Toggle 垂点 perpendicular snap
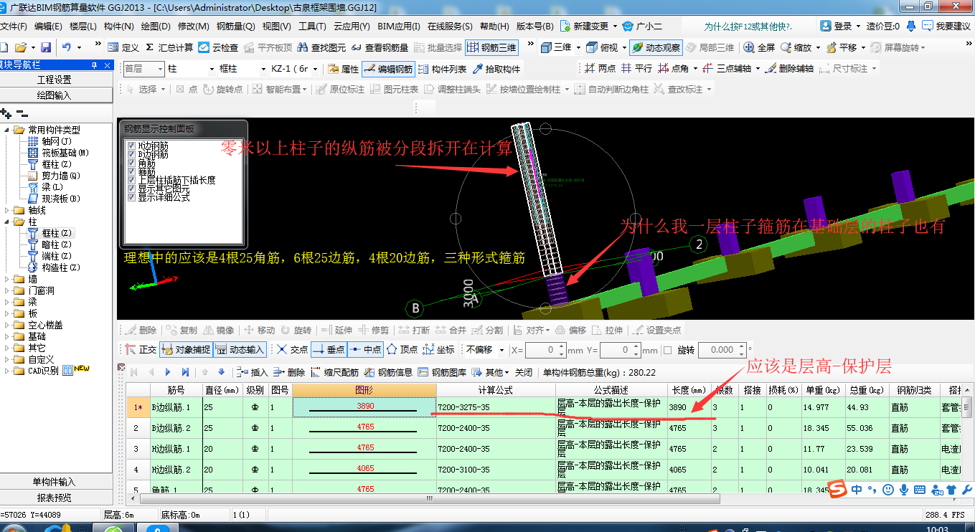This screenshot has height=532, width=975. coord(329,350)
